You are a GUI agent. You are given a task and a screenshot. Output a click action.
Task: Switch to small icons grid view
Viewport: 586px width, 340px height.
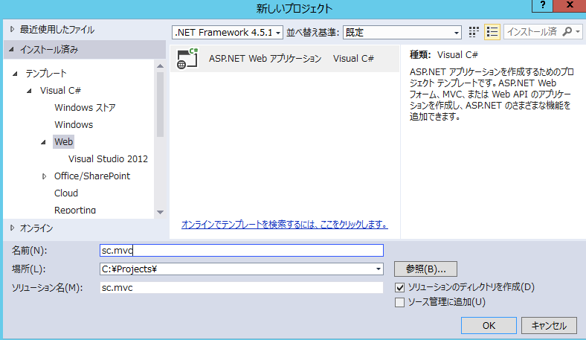474,32
